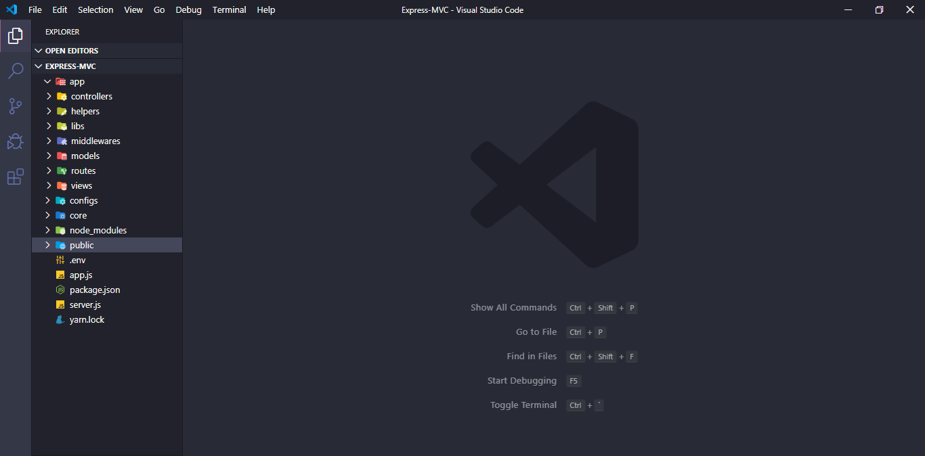Click the Node icon beside package.json
Image resolution: width=925 pixels, height=456 pixels.
click(60, 290)
